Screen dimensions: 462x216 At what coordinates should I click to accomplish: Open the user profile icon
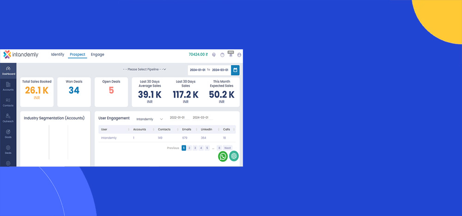coord(239,55)
